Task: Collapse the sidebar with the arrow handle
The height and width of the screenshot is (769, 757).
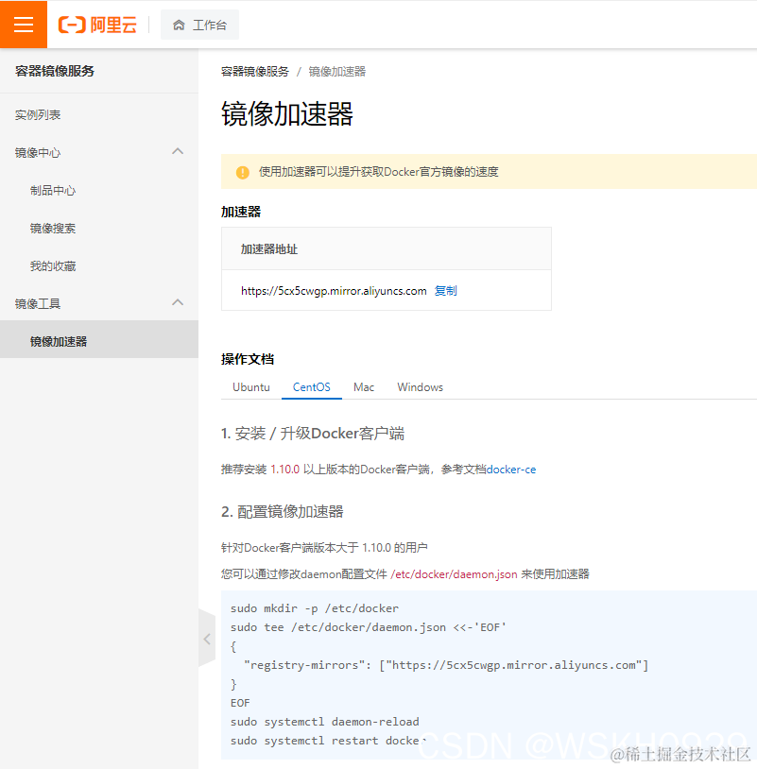Action: pos(207,639)
